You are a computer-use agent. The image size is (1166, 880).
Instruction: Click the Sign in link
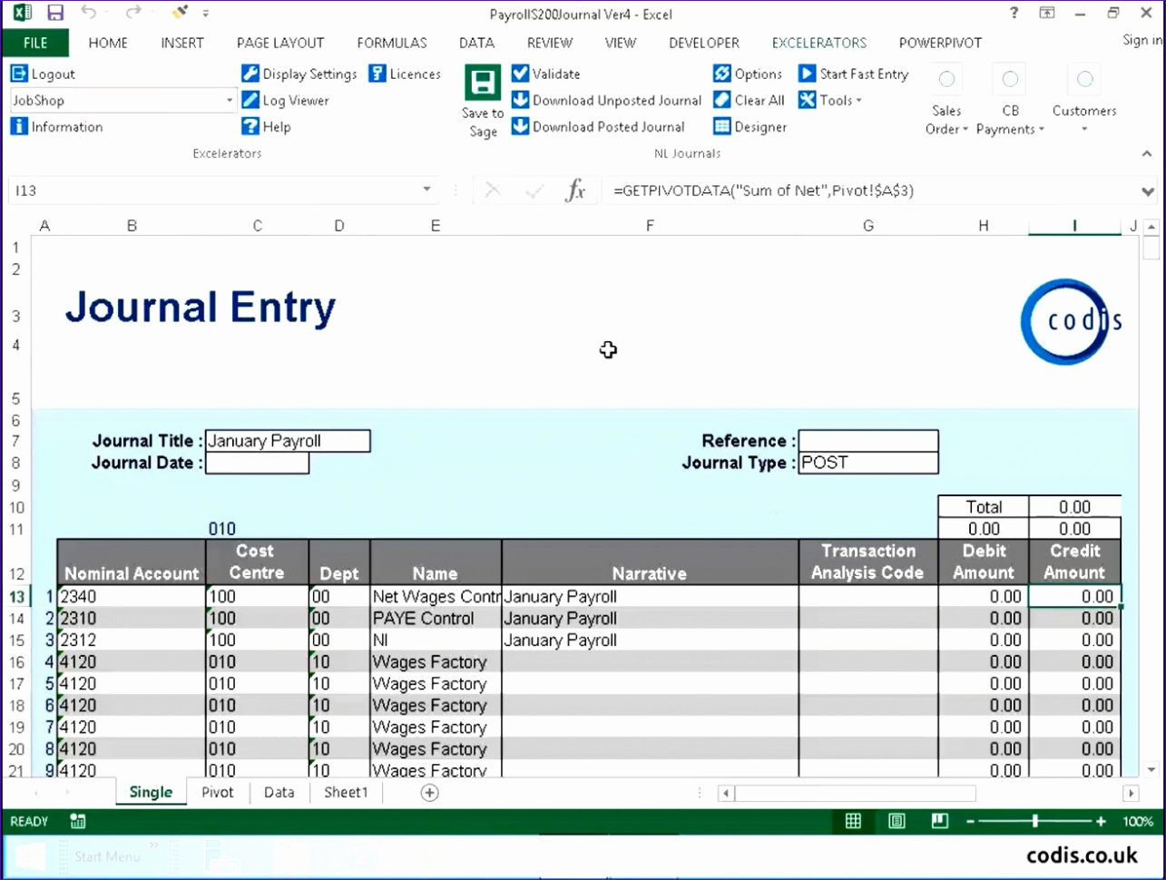[1139, 40]
